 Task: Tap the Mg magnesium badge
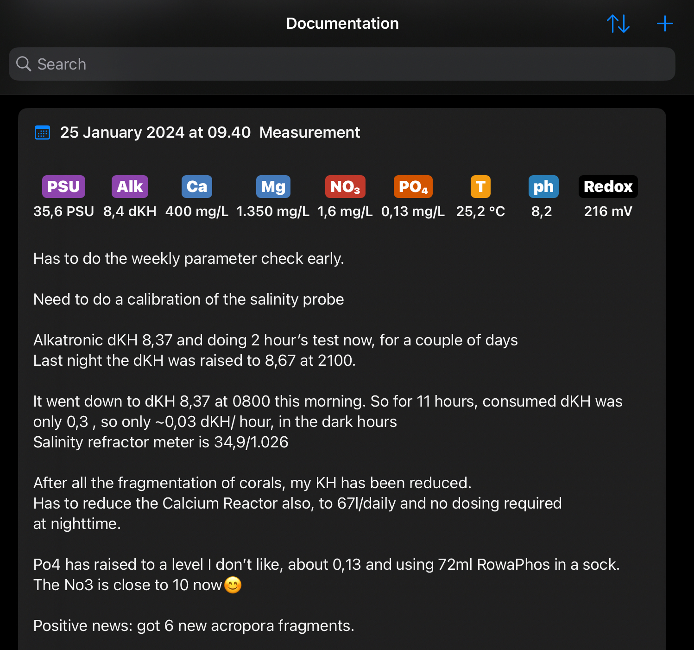point(273,186)
